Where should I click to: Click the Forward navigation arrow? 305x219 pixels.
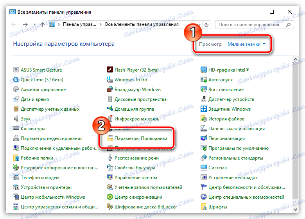[25, 25]
